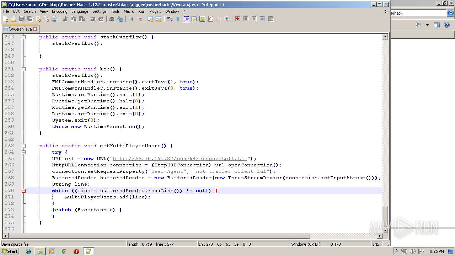Screen dimensions: 455x256
Task: Stop macro recording toolbar button
Action: [x=246, y=19]
